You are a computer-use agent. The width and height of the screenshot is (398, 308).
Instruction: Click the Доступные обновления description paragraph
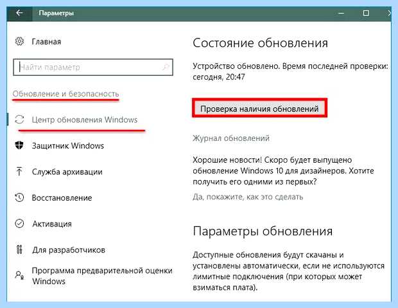pos(289,271)
